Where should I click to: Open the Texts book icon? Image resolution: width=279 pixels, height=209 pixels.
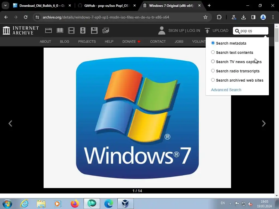tap(60, 30)
